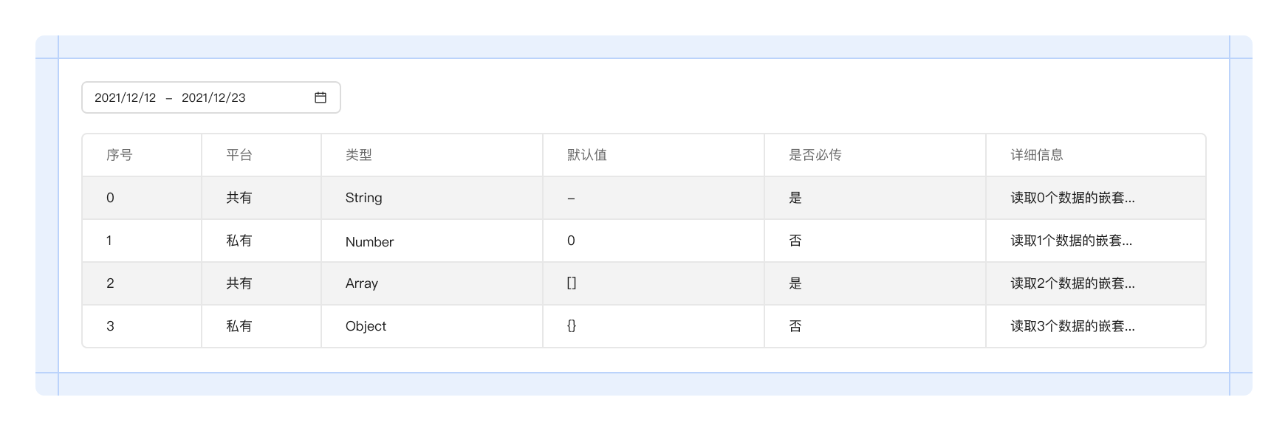The height and width of the screenshot is (431, 1288).
Task: Click truncated text 读取1个数据的嵌套...
Action: click(1071, 241)
